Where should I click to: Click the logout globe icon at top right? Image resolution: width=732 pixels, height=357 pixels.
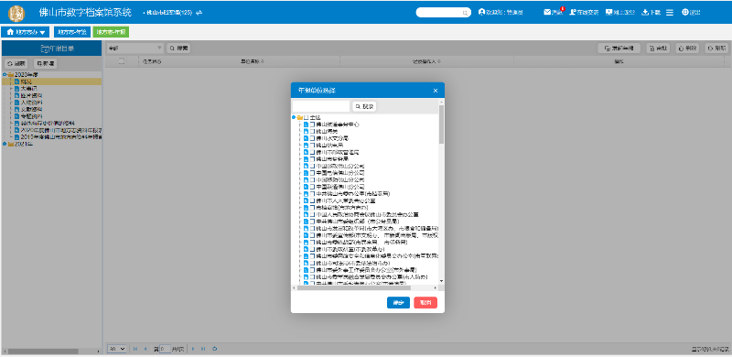click(x=684, y=12)
